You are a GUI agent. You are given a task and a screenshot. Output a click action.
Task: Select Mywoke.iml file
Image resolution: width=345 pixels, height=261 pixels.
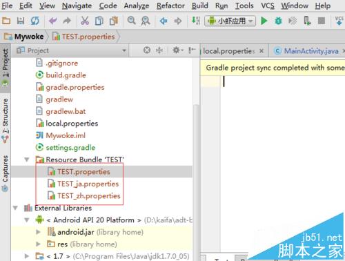(x=61, y=135)
